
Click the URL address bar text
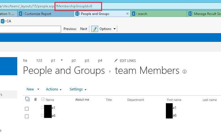tap(46, 6)
